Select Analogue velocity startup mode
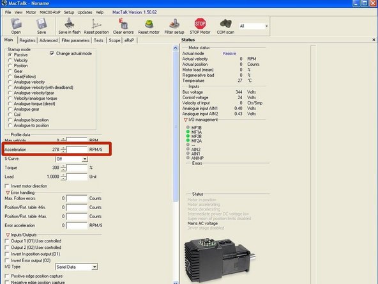378x284 pixels. 10,82
